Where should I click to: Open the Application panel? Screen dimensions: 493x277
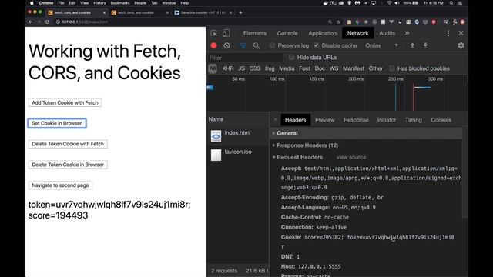pos(322,33)
